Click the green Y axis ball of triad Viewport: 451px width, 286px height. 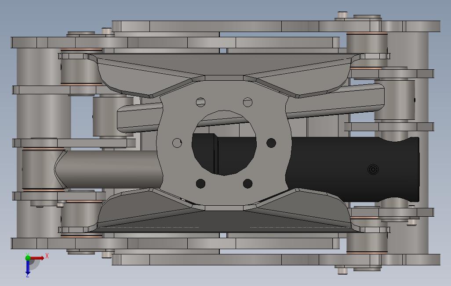click(x=28, y=257)
